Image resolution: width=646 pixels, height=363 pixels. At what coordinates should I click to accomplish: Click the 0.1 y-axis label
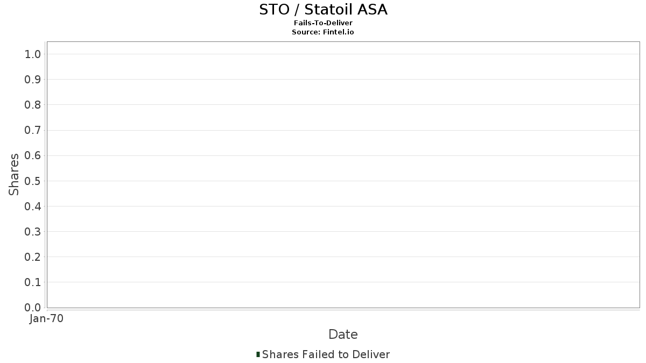[33, 282]
